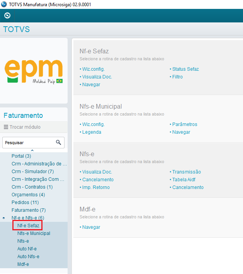Open Wiz.config. under Nfs-e Municipal
The height and width of the screenshot is (274, 243).
point(93,124)
